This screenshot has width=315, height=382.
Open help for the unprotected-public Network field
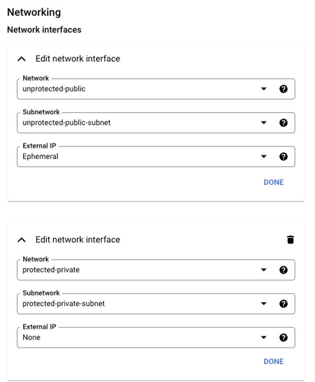click(x=284, y=89)
